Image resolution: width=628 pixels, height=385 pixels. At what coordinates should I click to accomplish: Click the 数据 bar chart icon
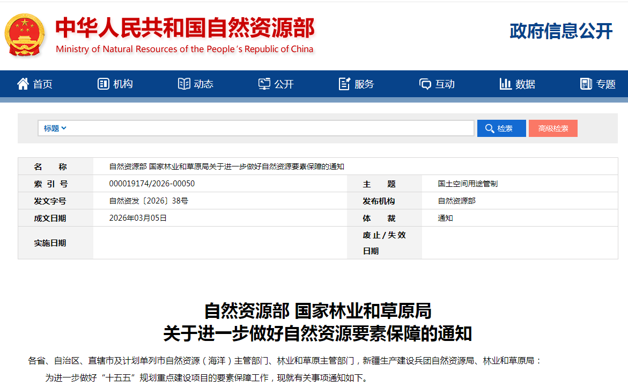pos(505,84)
